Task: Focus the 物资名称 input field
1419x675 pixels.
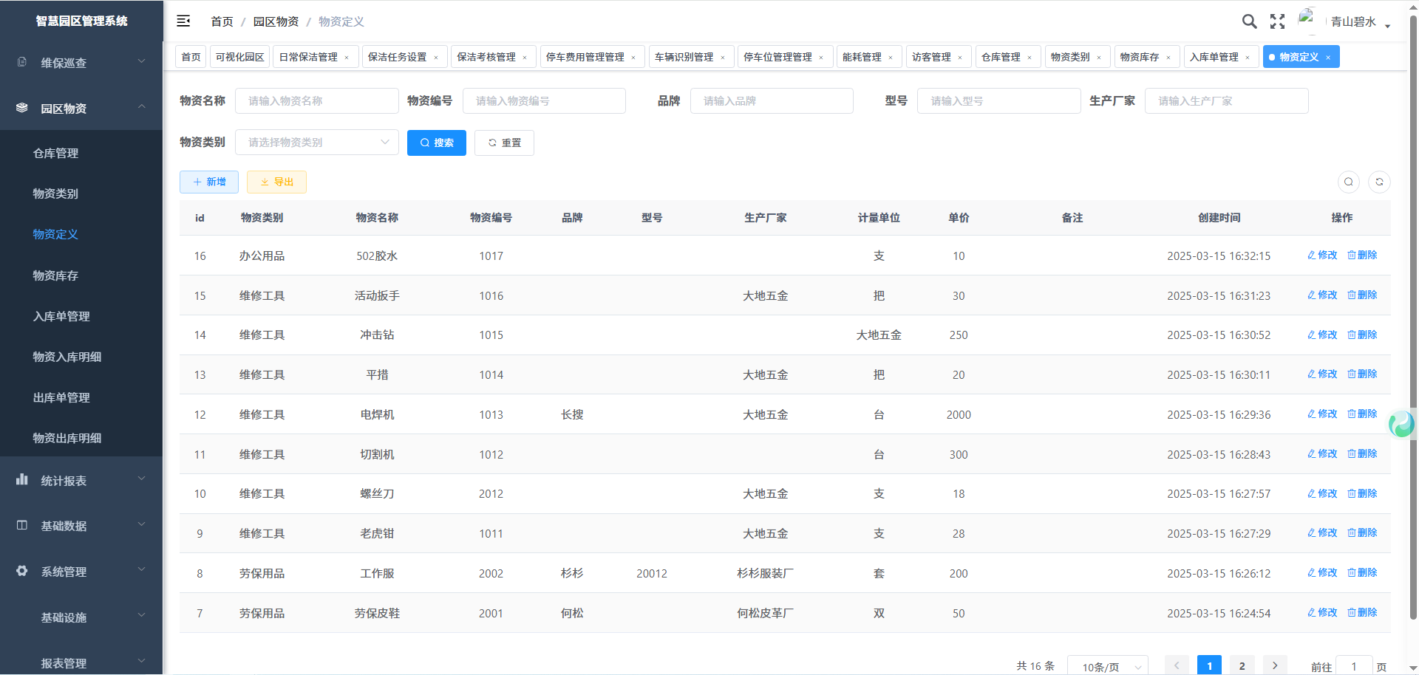Action: (316, 101)
